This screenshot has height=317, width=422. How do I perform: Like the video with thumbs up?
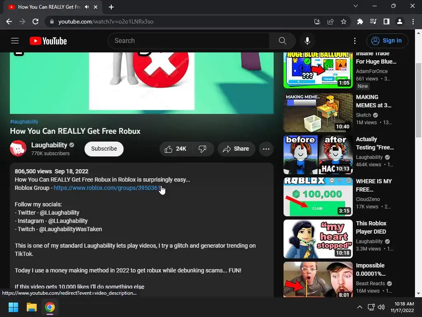point(176,149)
